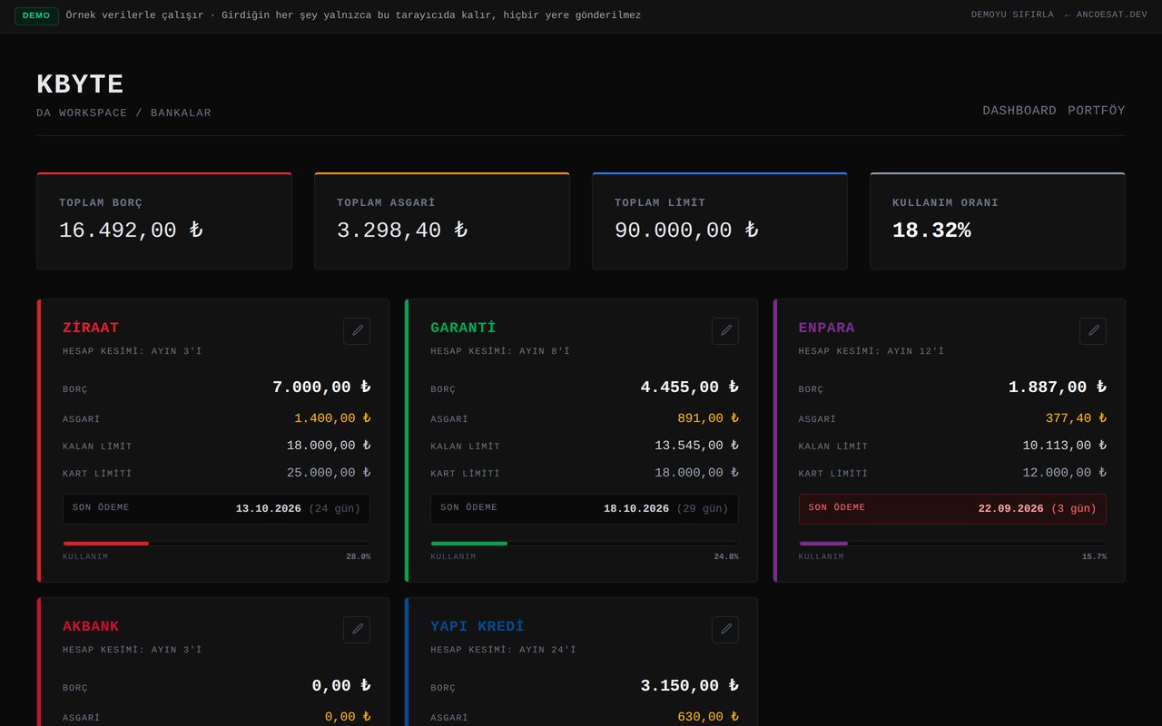
Task: Select the Toplam Borç summary card
Action: (164, 221)
